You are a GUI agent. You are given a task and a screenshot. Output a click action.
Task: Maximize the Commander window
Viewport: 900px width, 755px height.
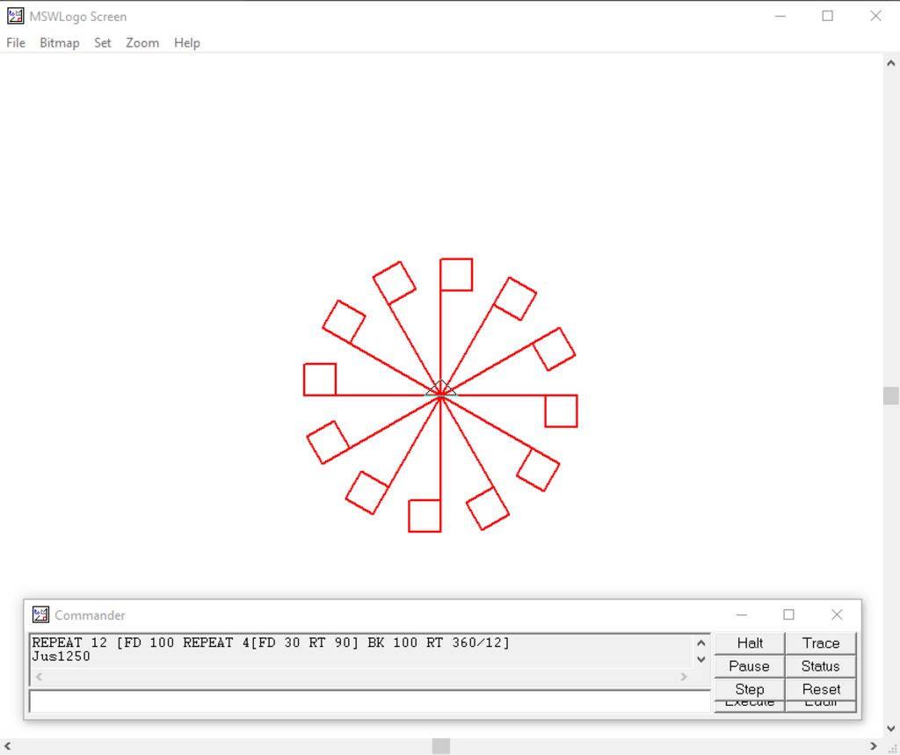788,614
